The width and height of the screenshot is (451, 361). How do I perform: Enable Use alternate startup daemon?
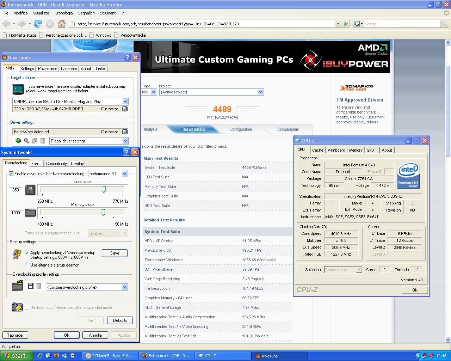[x=27, y=265]
